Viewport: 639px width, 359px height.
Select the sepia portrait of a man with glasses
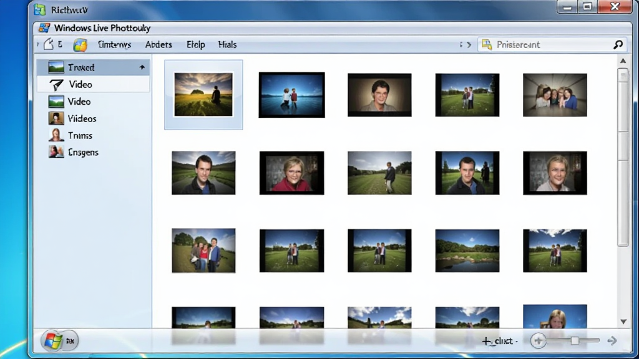point(379,95)
